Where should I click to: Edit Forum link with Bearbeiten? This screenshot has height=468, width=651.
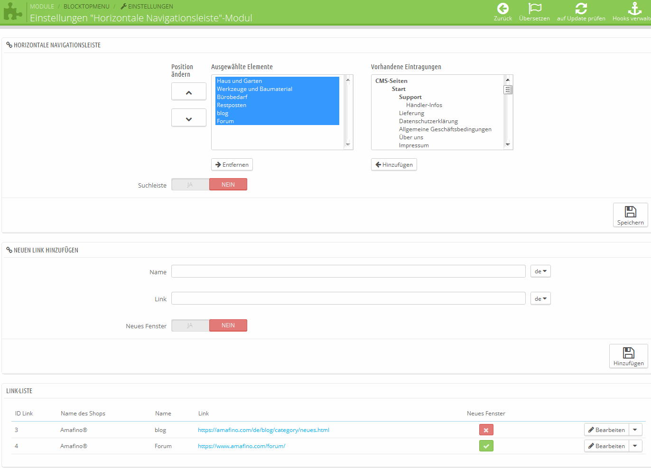(606, 446)
